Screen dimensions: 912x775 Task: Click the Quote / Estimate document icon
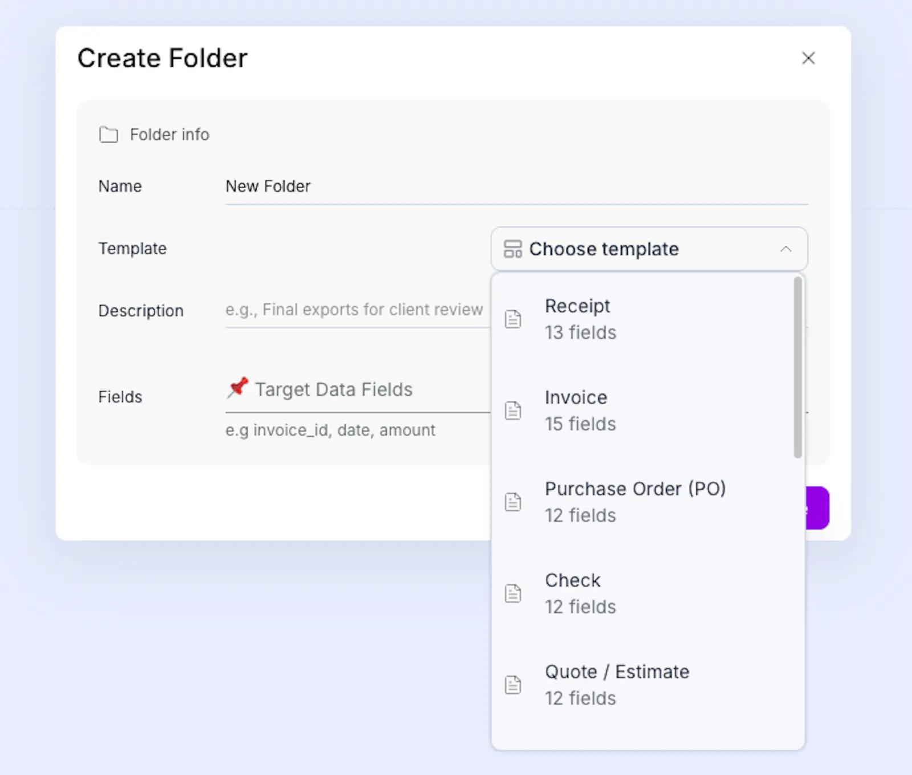coord(513,685)
